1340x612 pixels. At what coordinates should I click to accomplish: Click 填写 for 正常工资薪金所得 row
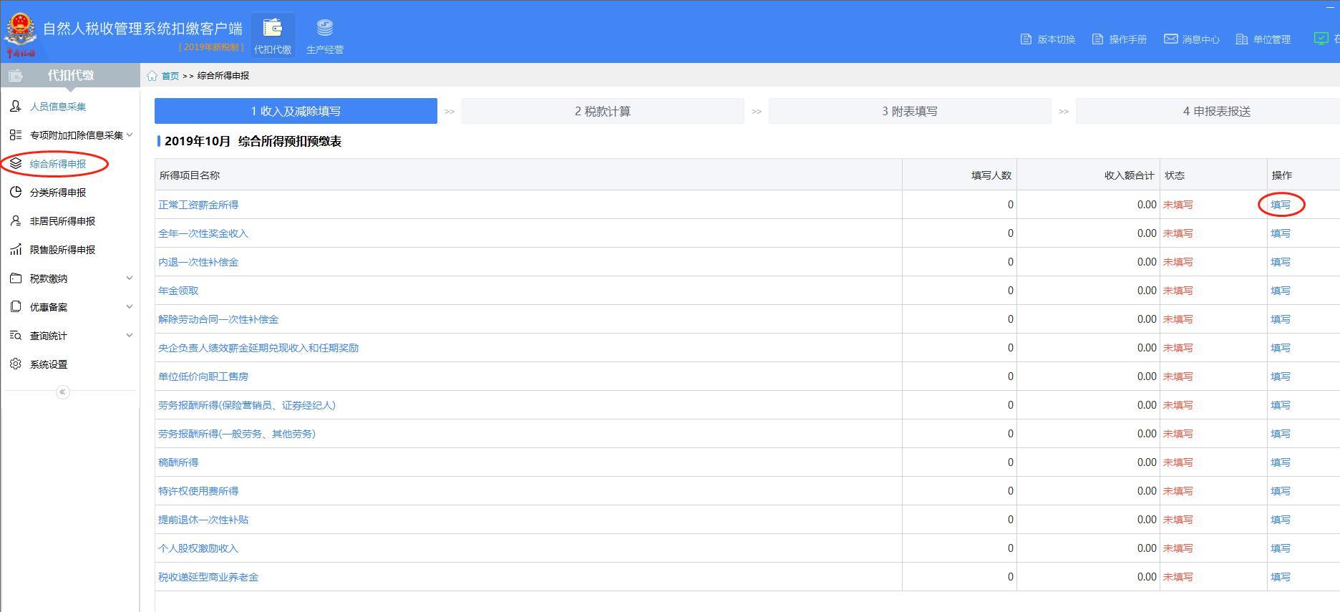[1281, 205]
